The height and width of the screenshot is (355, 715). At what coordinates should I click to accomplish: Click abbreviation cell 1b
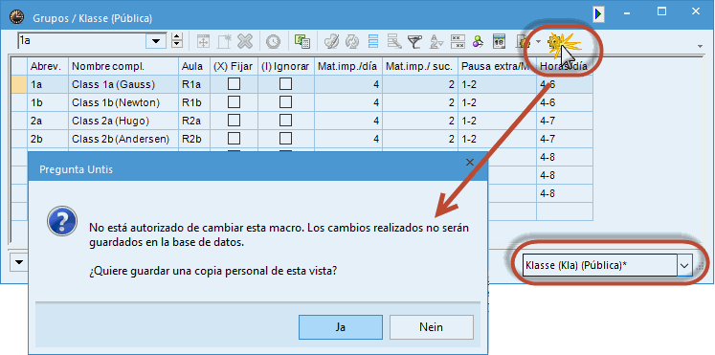click(48, 102)
